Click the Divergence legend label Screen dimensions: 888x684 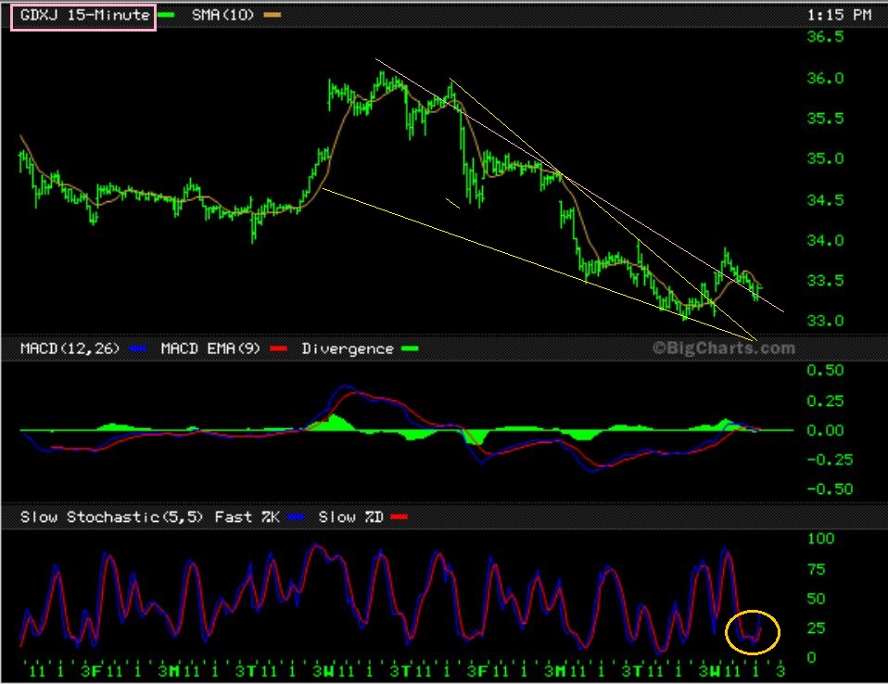tap(348, 349)
